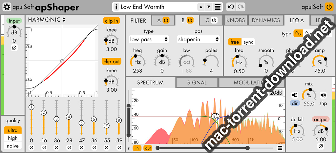This screenshot has width=336, height=153.
Task: Click harmonic 7 slider handle
Action: (106, 125)
